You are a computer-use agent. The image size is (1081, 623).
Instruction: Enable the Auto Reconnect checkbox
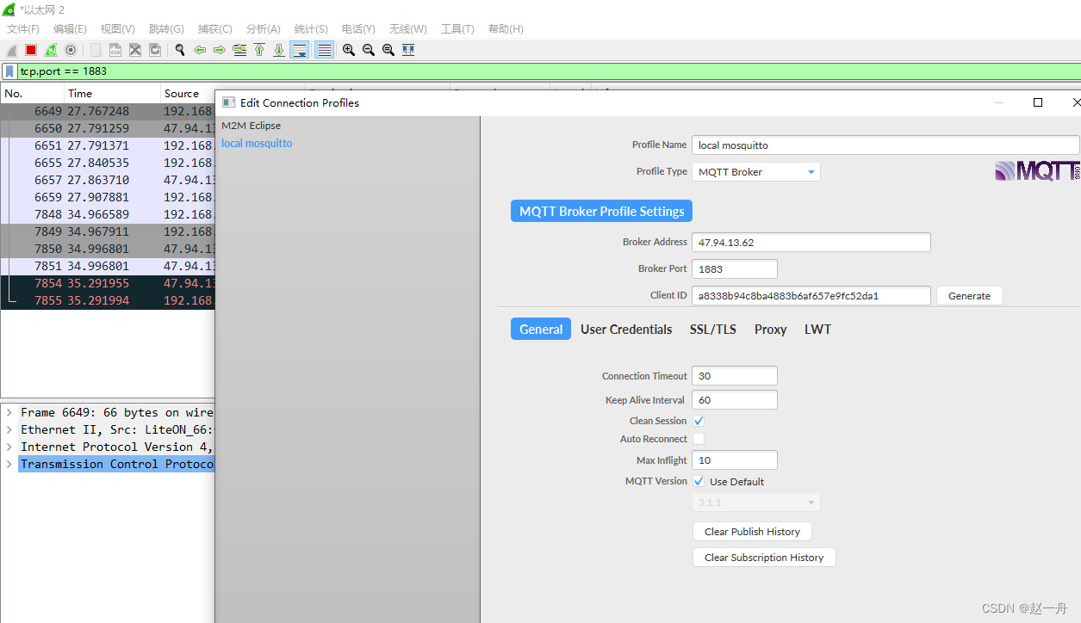(699, 439)
